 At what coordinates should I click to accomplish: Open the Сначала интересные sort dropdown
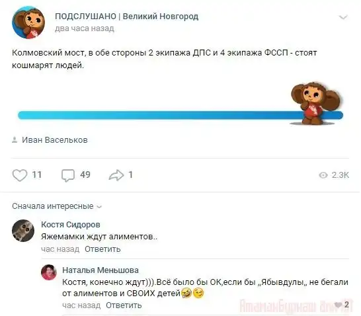57,206
